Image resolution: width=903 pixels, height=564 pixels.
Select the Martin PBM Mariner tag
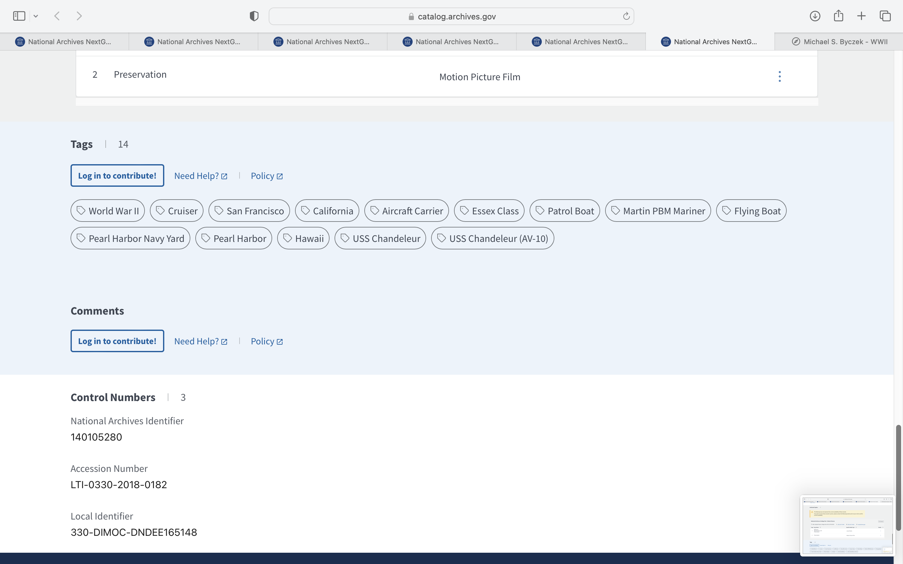point(658,211)
